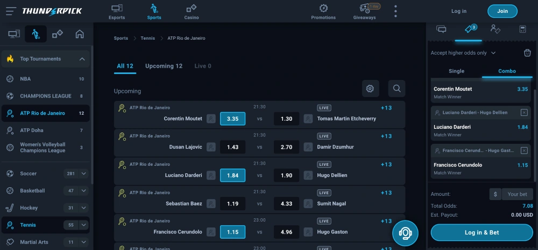Clear betslip with trash icon
This screenshot has height=250, width=538.
click(x=527, y=53)
